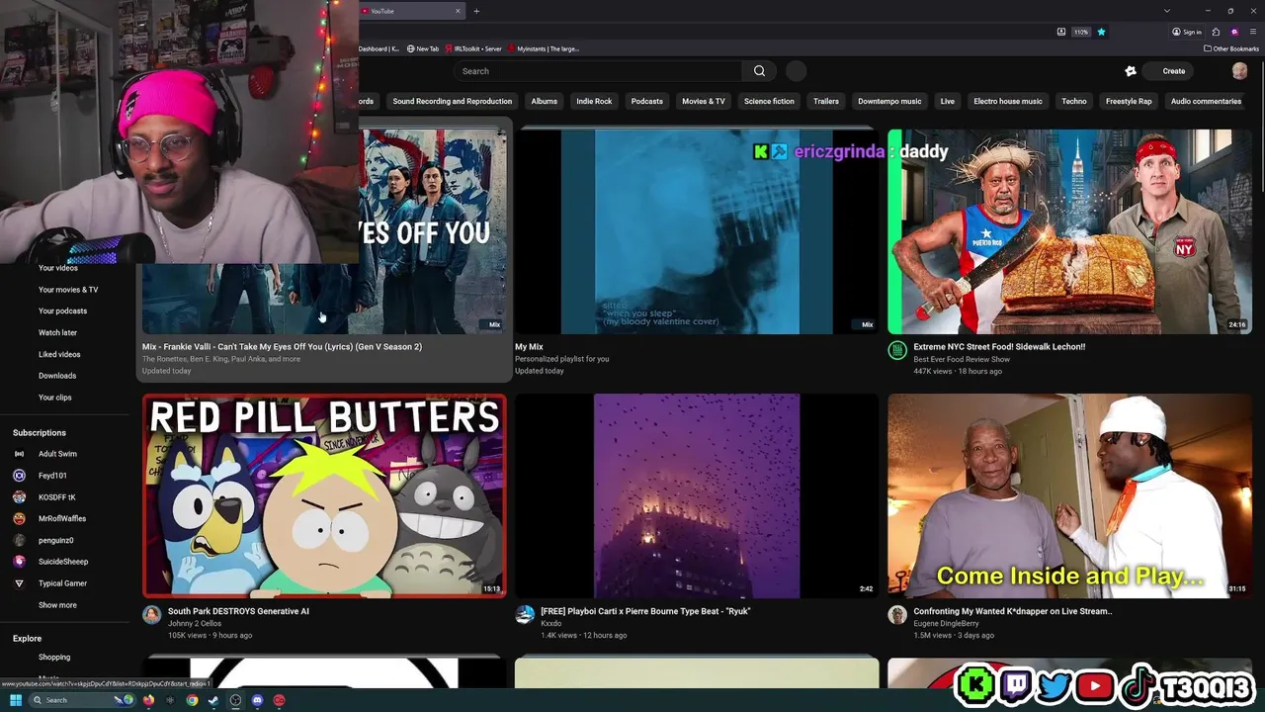Select the Downtempo music filter chip

click(x=889, y=101)
